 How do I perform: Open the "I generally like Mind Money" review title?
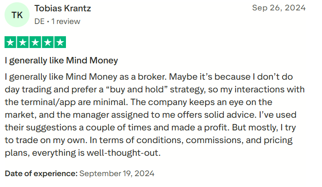click(x=61, y=60)
